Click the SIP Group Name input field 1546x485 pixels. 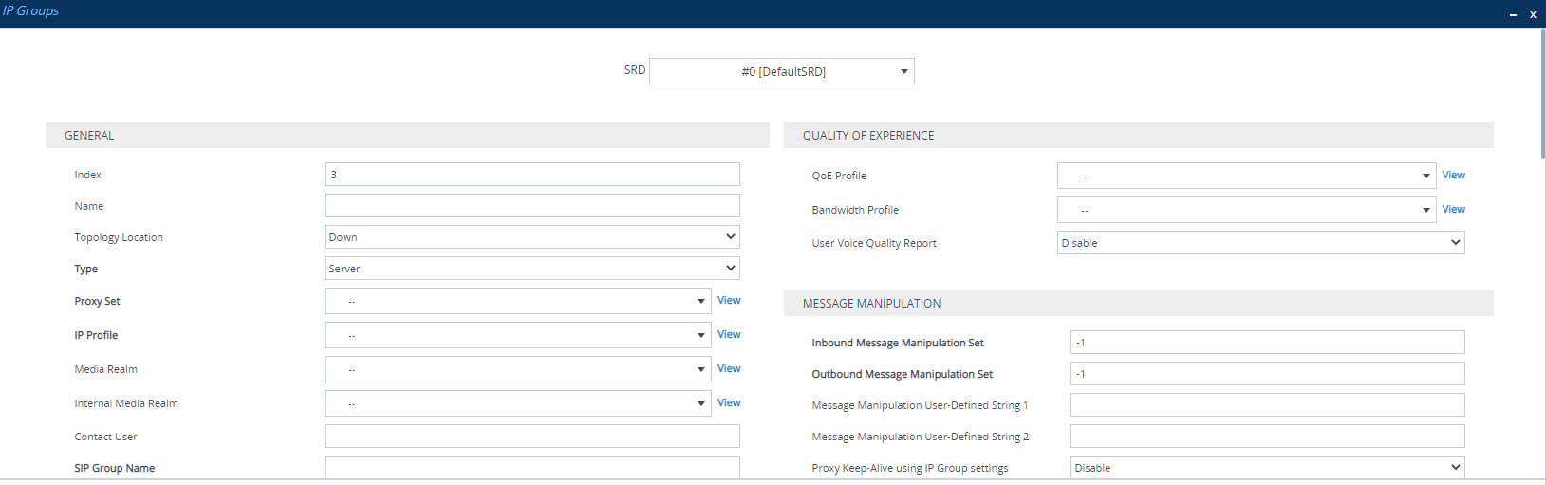pos(531,468)
